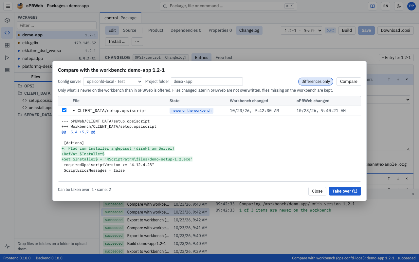Click the OPSI folder icon

tap(20, 86)
